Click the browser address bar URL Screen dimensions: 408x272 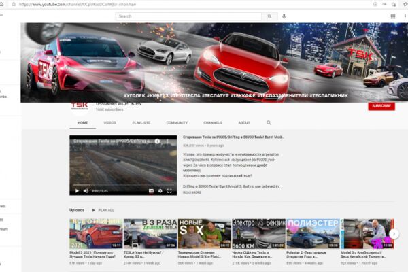[x=78, y=5]
